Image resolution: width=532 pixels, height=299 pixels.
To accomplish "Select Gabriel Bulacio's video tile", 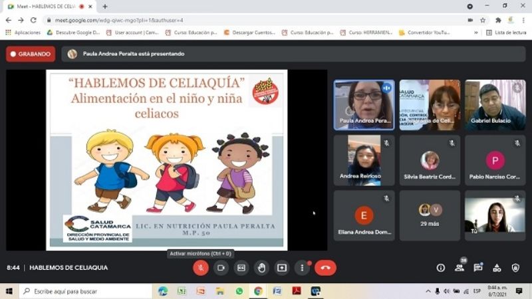I will click(495, 105).
